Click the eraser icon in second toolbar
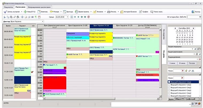This screenshot has width=203, height=108. pos(14,17)
